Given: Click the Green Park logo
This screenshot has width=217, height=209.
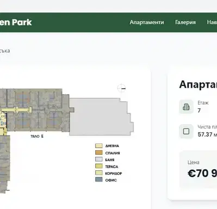Looking at the screenshot, I should click(16, 22).
